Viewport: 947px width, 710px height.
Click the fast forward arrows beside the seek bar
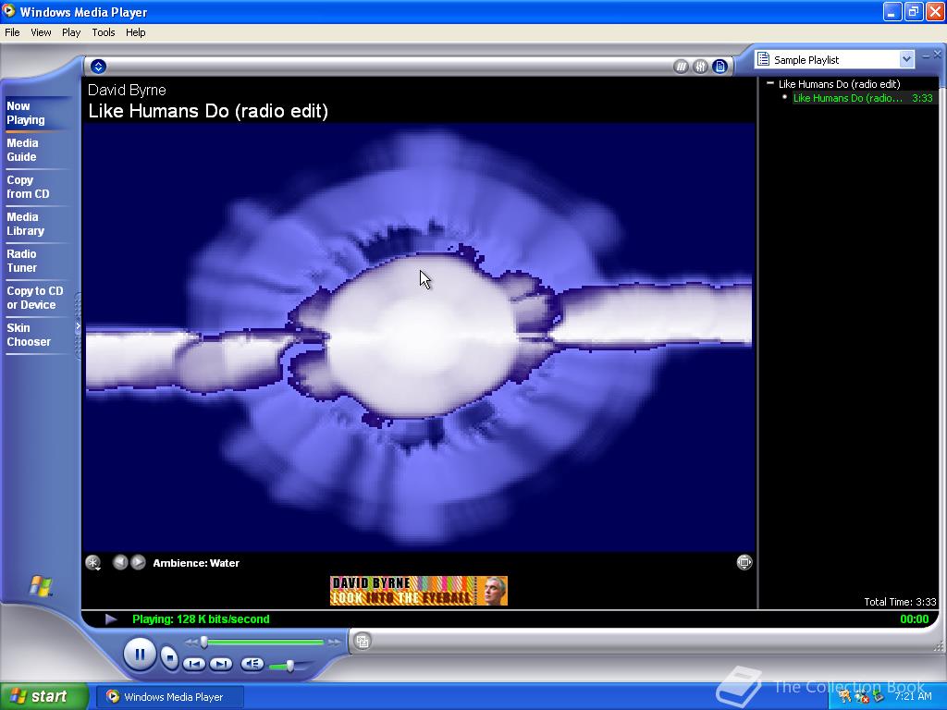[333, 643]
